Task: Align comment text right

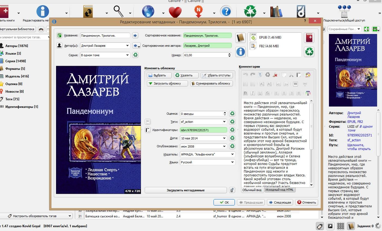Action: [291, 93]
